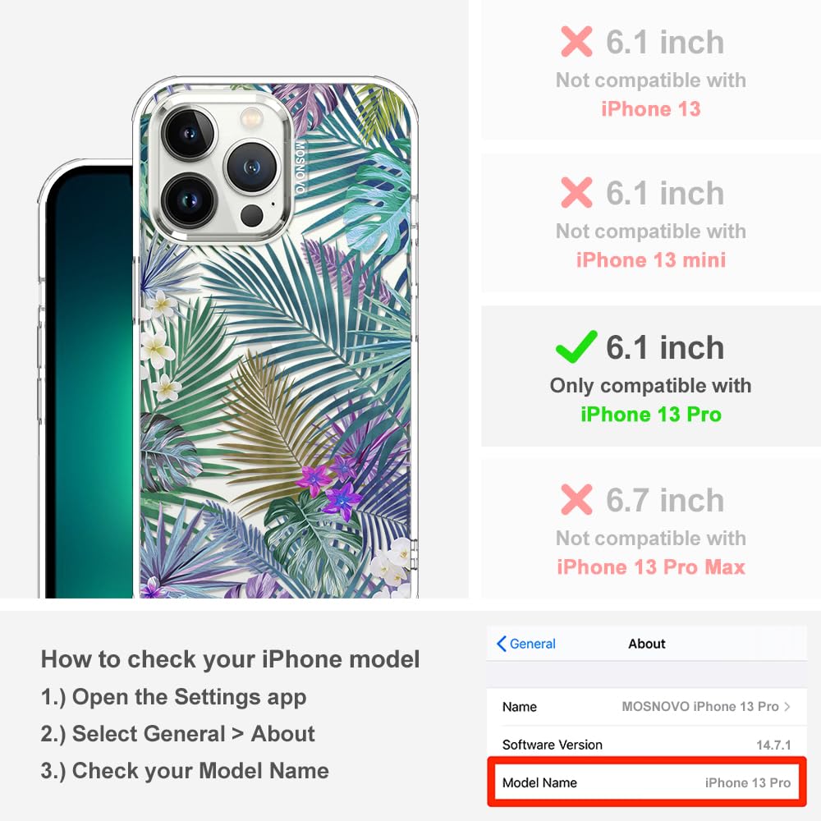Viewport: 821px width, 821px height.
Task: Click the camera flash on the phone
Action: tap(251, 117)
